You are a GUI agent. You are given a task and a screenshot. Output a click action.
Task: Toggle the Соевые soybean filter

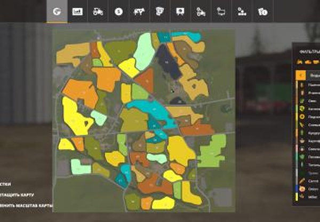pyautogui.click(x=309, y=125)
